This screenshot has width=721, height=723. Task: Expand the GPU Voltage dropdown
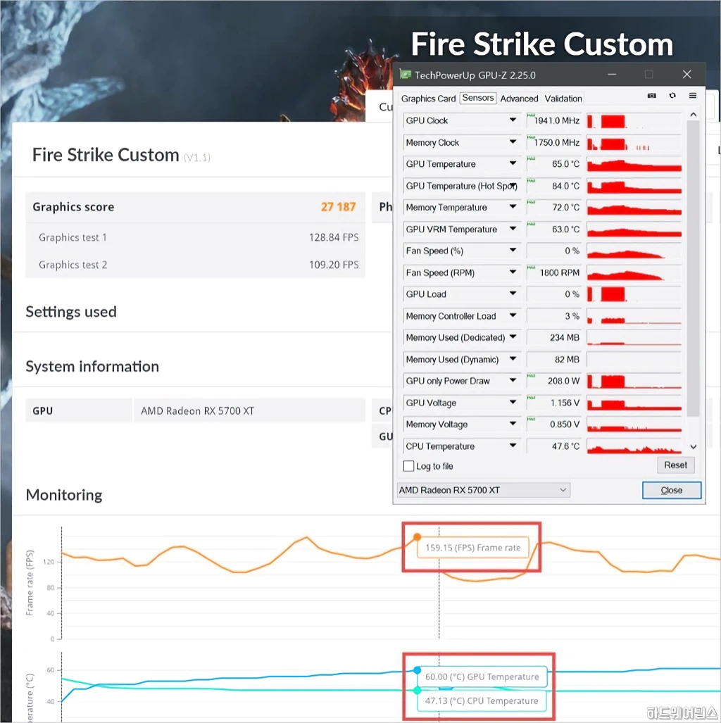pos(513,402)
